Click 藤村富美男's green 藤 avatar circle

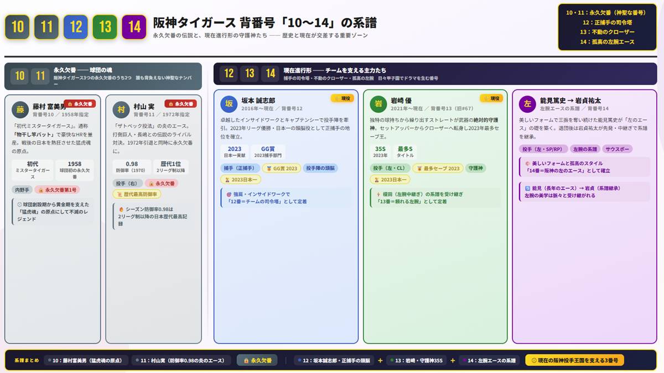(20, 110)
